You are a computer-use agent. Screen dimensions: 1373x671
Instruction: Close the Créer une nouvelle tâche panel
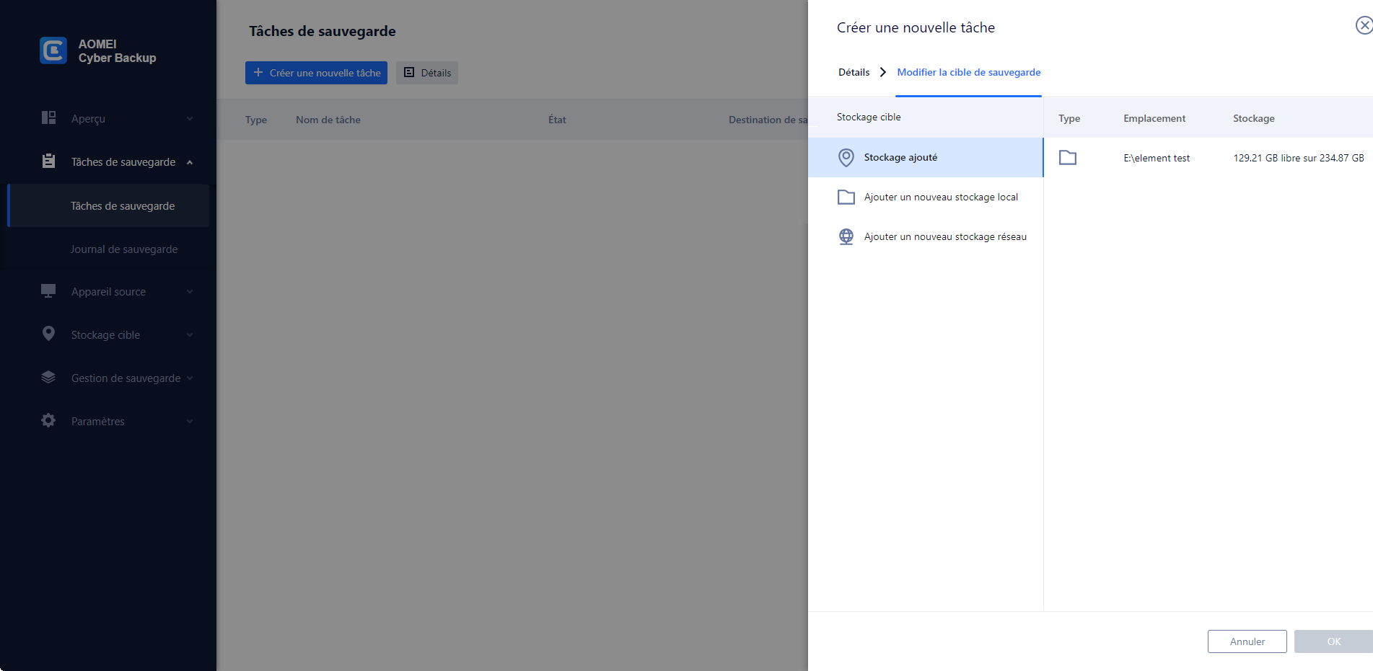pyautogui.click(x=1364, y=26)
